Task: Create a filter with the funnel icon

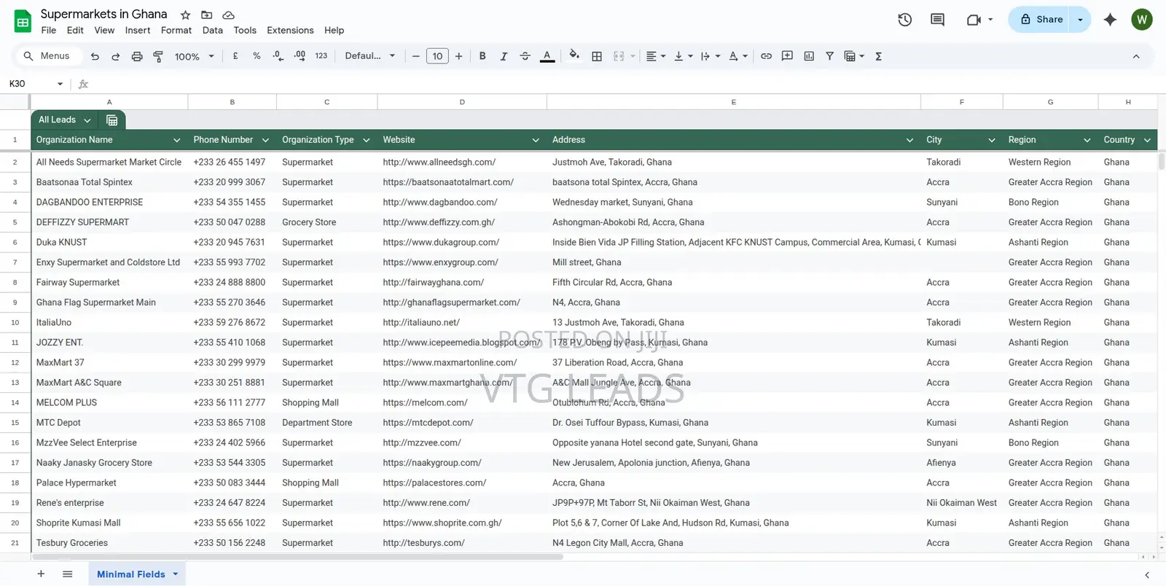Action: click(829, 56)
